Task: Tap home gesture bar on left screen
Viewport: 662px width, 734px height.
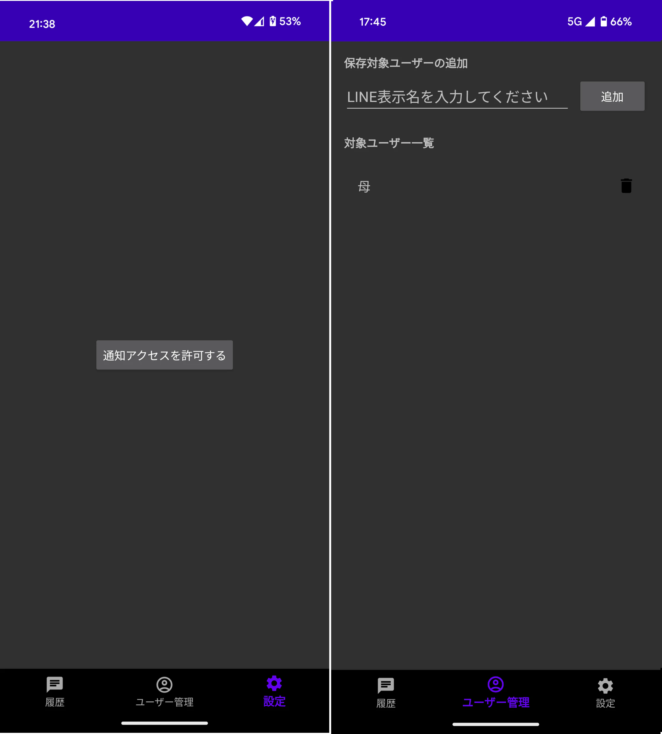Action: pyautogui.click(x=165, y=723)
